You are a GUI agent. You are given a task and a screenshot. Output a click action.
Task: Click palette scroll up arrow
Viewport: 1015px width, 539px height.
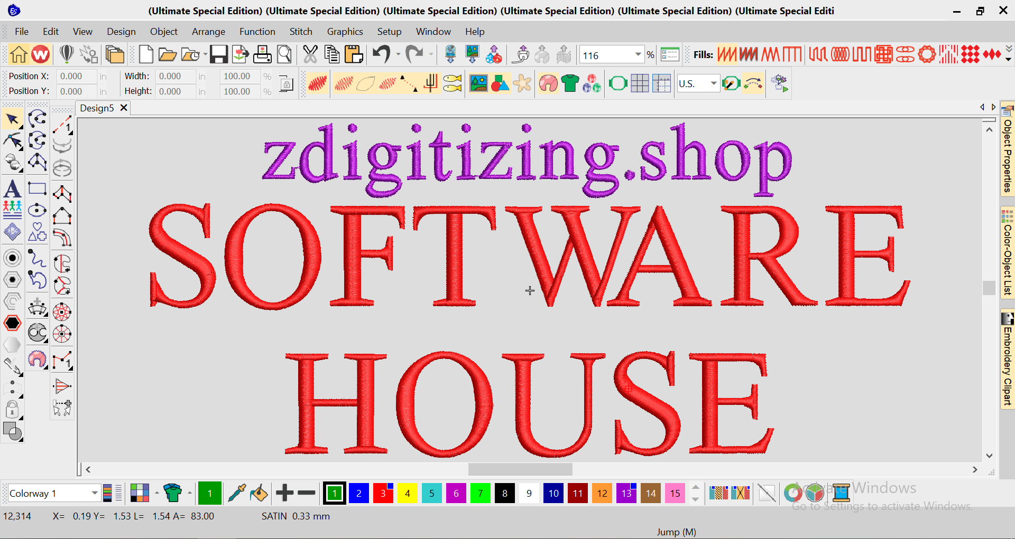(x=696, y=487)
